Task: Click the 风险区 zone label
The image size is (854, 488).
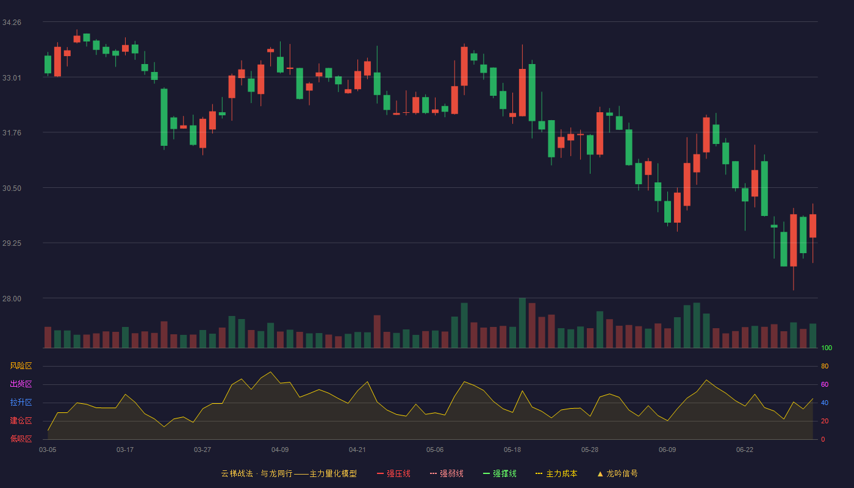Action: click(x=21, y=366)
